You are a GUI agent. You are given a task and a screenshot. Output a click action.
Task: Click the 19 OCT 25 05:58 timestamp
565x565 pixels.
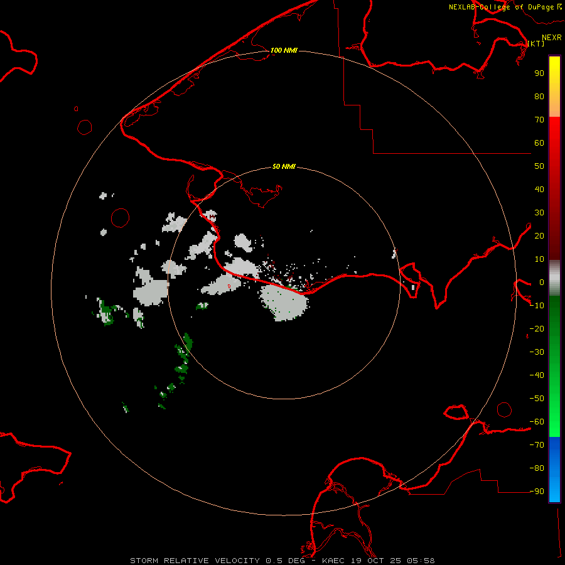coord(393,561)
